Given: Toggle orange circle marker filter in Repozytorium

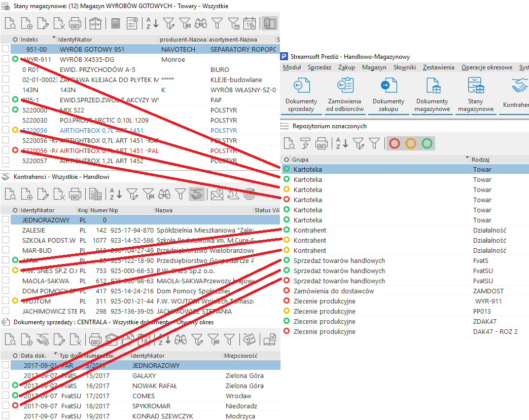Looking at the screenshot, I should 411,143.
